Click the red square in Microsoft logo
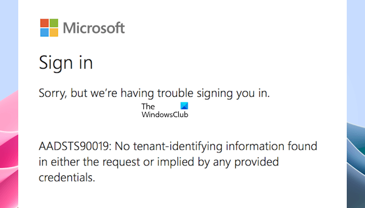The height and width of the screenshot is (208, 365). coord(44,23)
